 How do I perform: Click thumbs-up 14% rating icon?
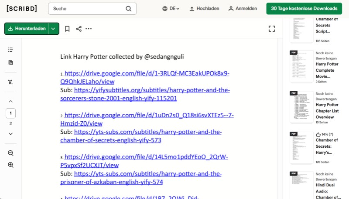point(318,135)
